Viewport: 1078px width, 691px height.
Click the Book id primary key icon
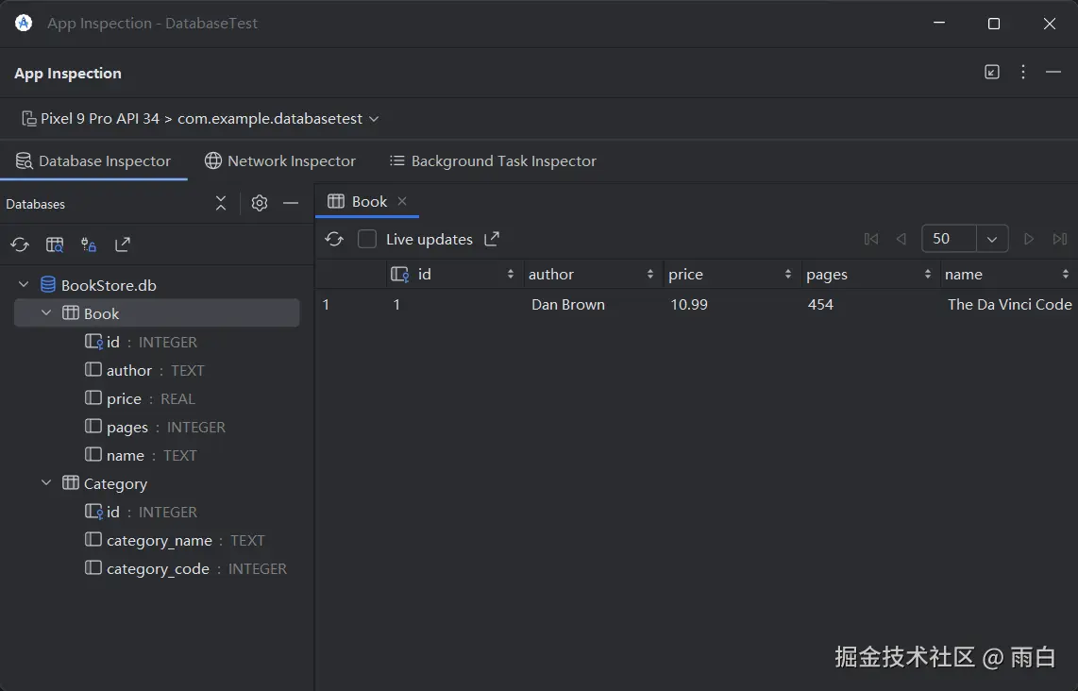point(93,341)
